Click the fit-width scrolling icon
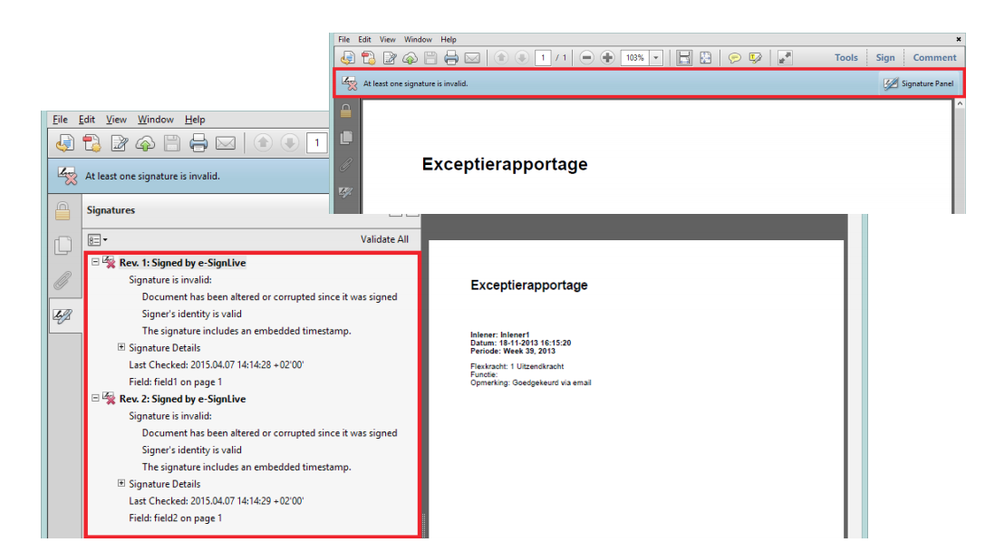Screen dimensions: 995x552 [684, 58]
